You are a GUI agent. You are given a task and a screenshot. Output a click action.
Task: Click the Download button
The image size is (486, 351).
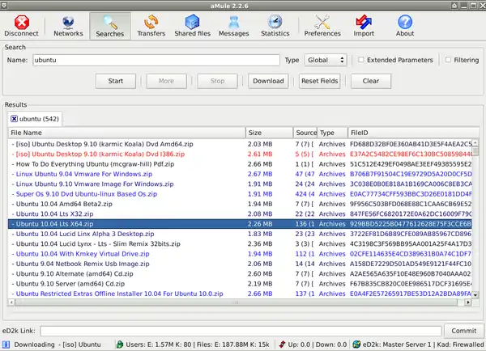(x=267, y=81)
